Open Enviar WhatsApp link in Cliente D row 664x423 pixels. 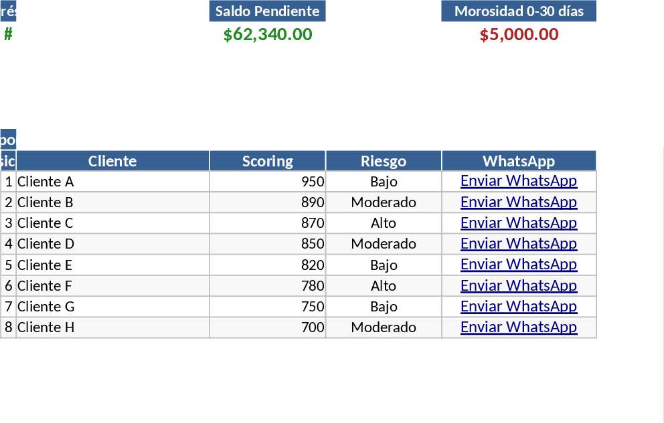[x=518, y=243]
